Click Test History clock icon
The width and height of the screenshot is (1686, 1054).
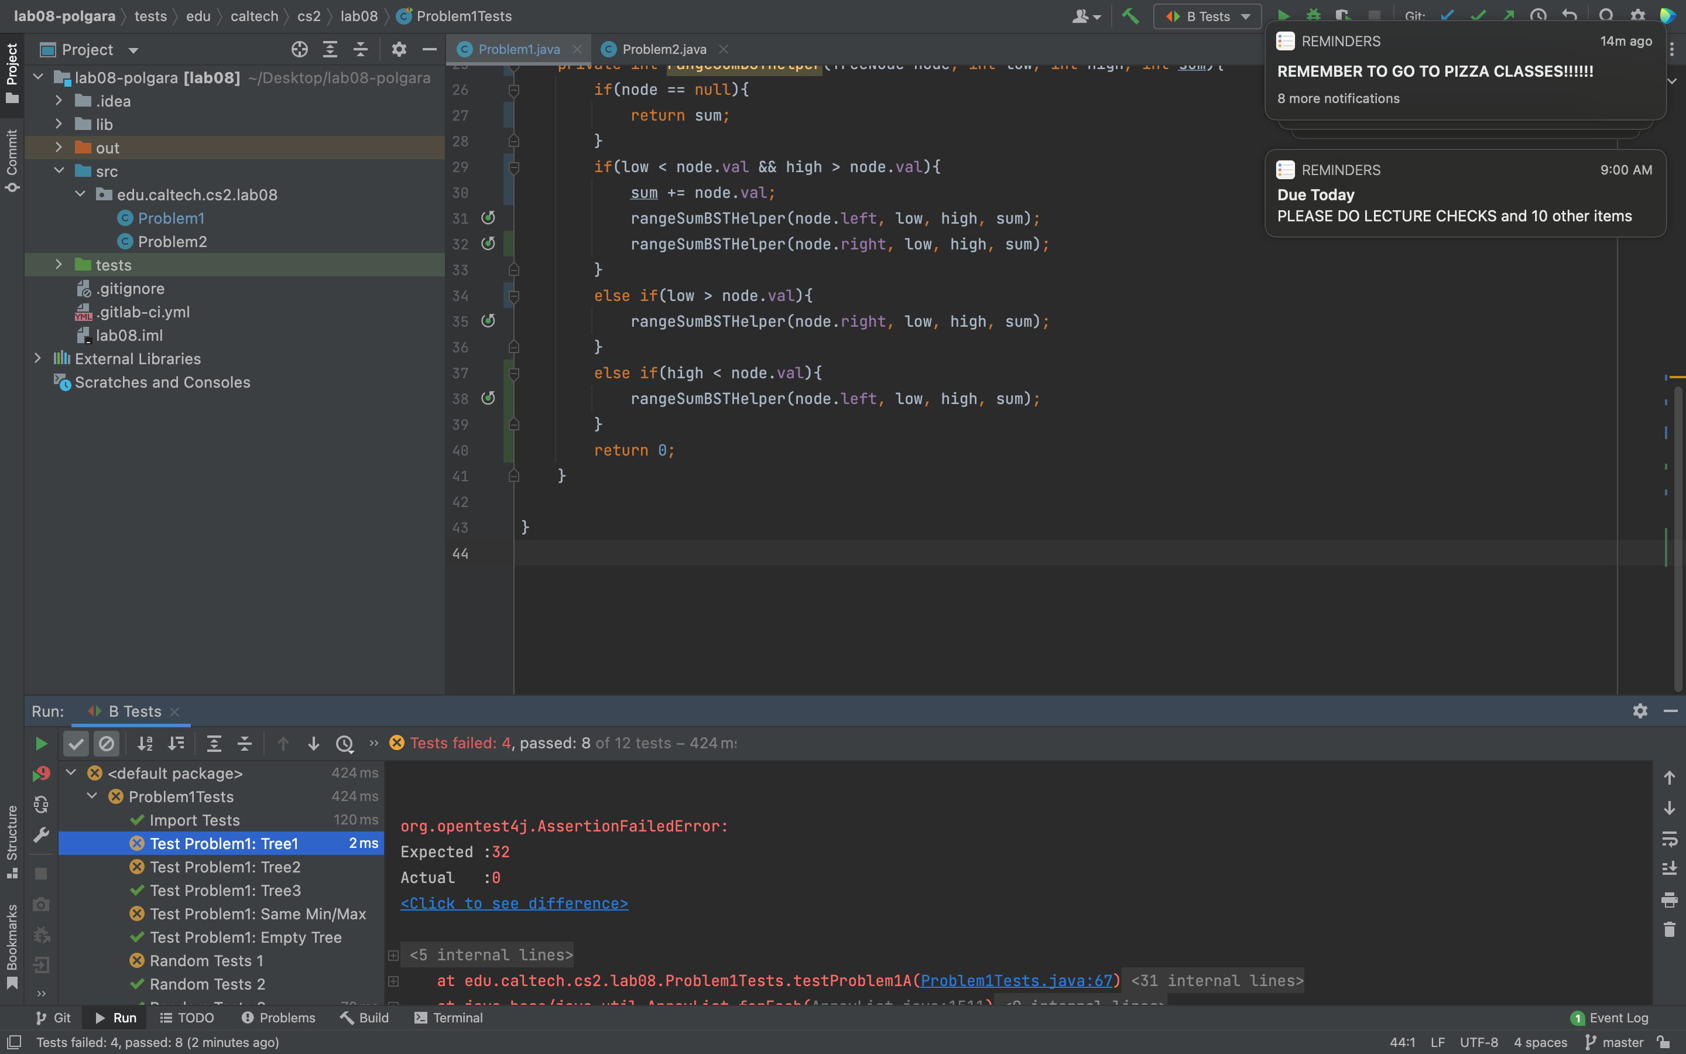click(344, 744)
